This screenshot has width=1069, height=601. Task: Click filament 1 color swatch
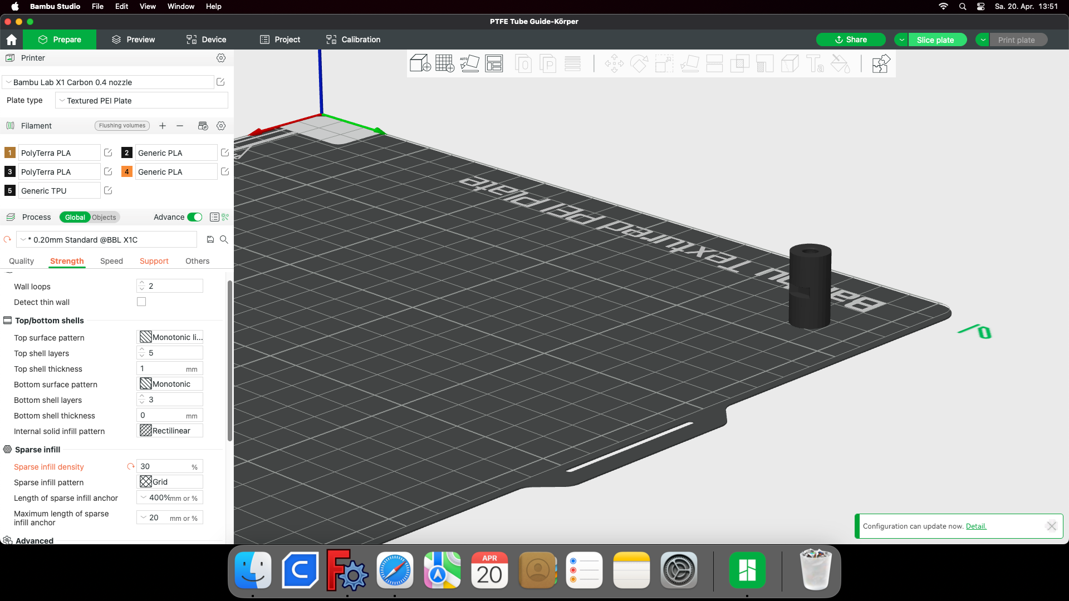tap(10, 152)
